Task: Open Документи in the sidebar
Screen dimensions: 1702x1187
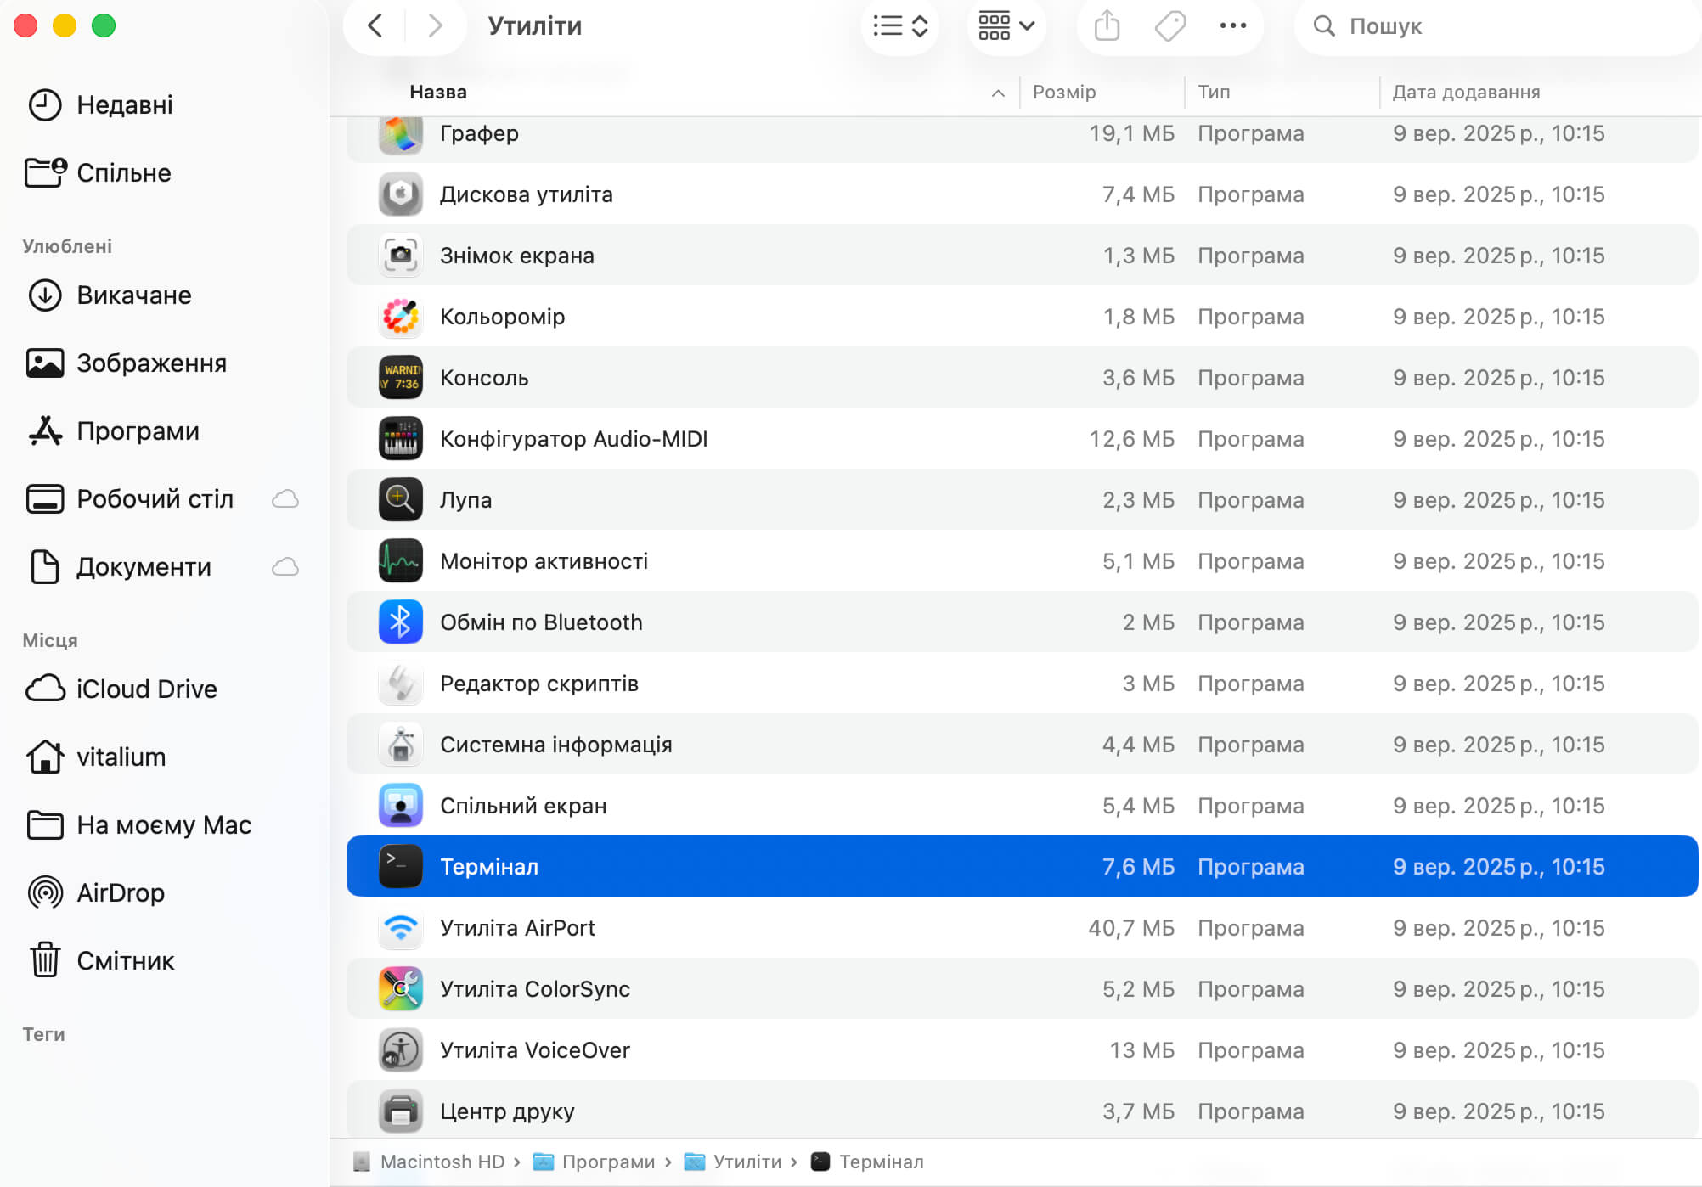Action: pos(119,566)
